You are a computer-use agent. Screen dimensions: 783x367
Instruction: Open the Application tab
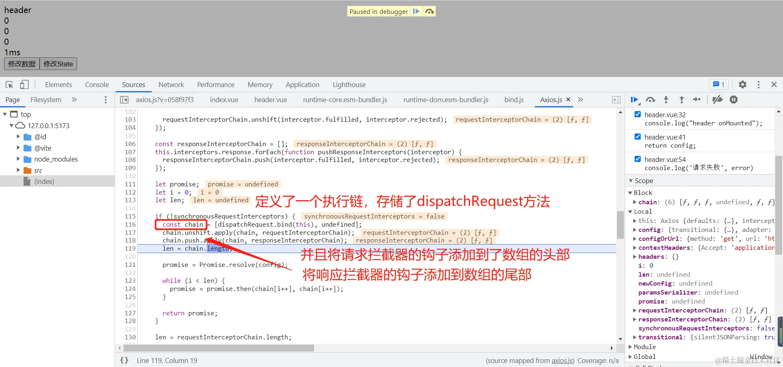(x=302, y=85)
